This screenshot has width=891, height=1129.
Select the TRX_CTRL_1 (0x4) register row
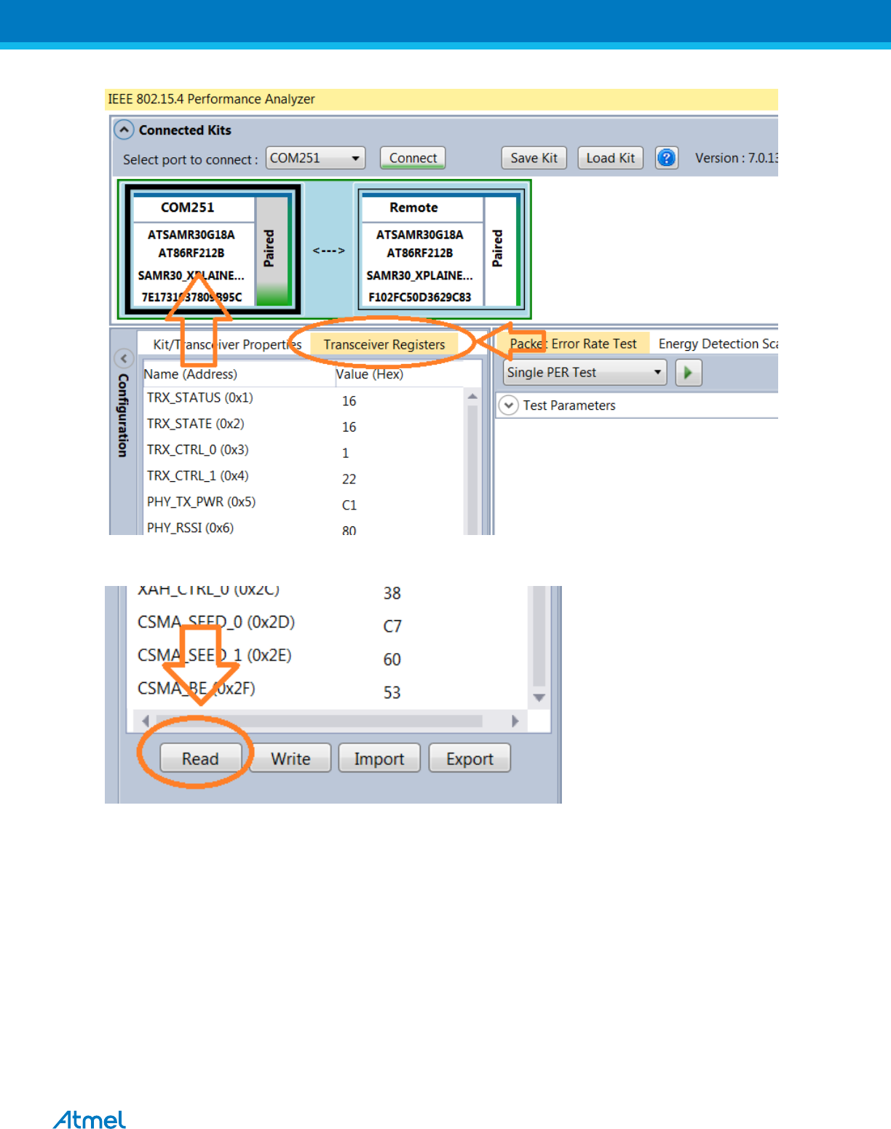tap(303, 477)
